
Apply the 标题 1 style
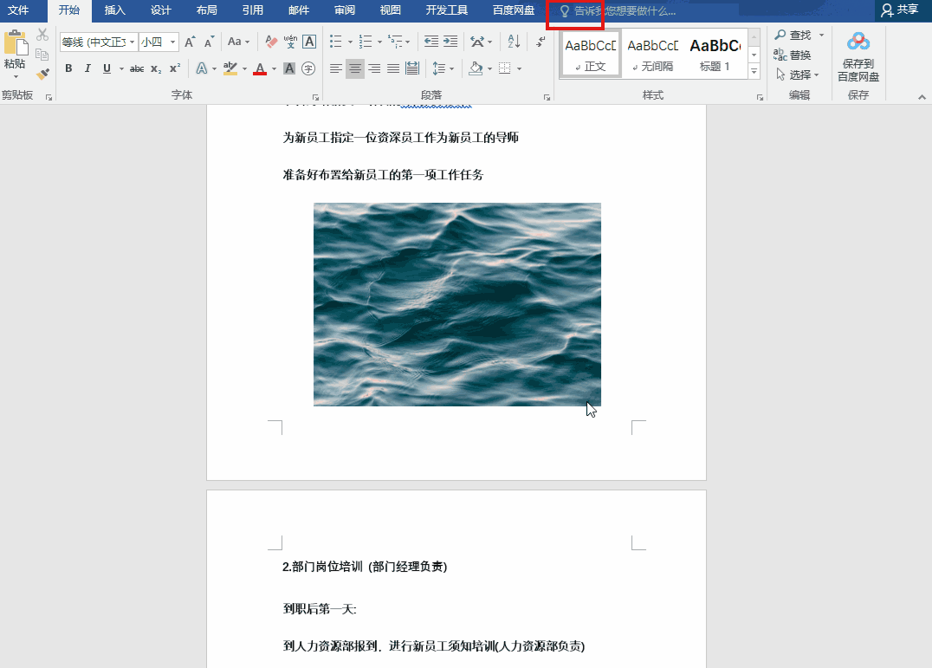tap(715, 54)
